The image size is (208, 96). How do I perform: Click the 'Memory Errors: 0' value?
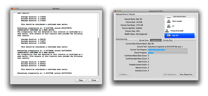[x=148, y=68]
